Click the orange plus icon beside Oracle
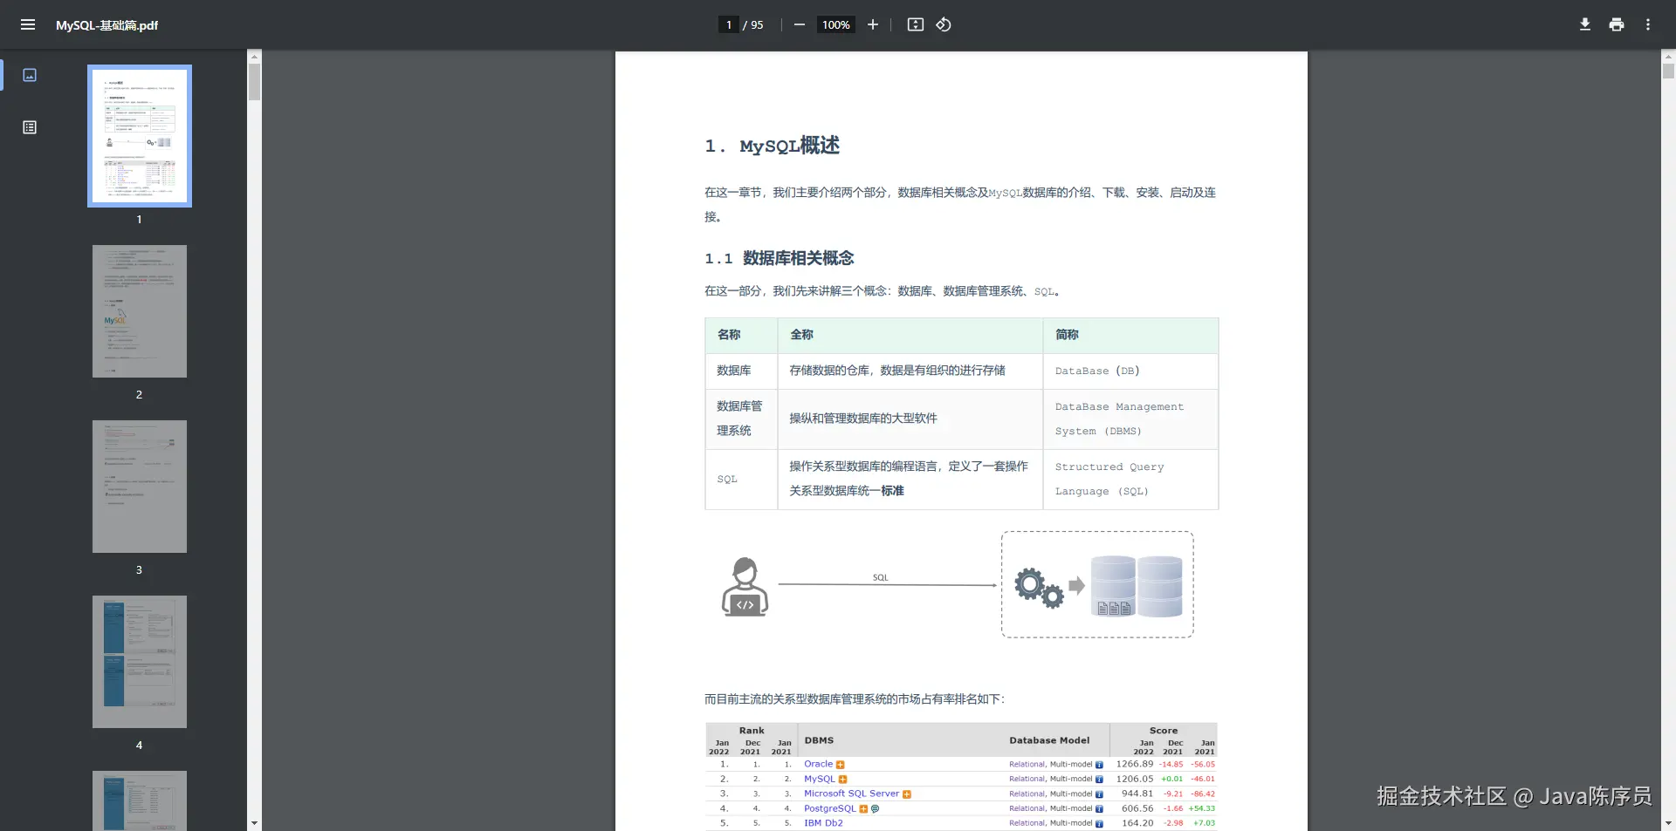This screenshot has width=1676, height=831. (841, 765)
